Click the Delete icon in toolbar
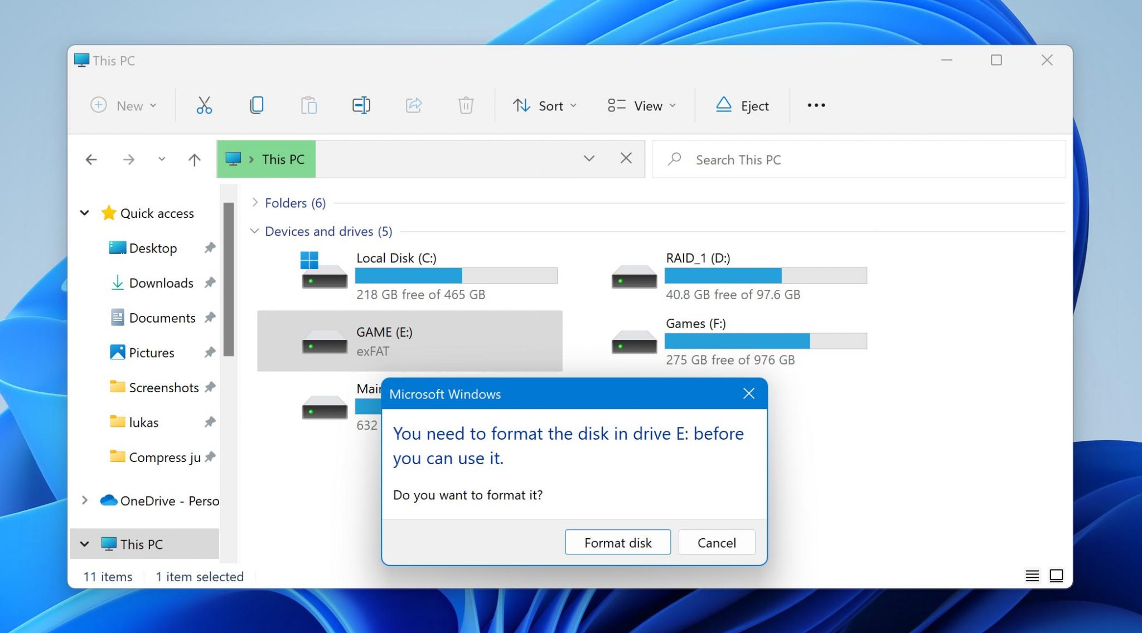 [x=465, y=105]
